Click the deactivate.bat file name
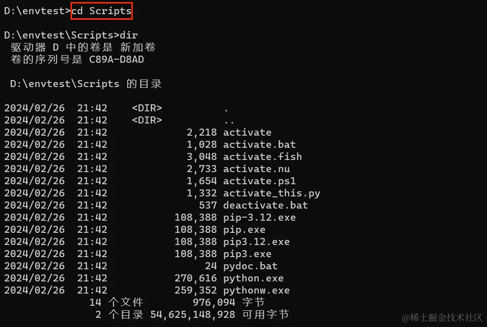 (265, 205)
